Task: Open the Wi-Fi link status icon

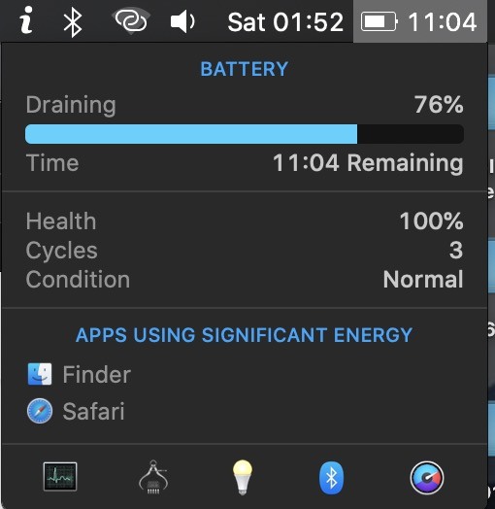Action: (x=131, y=20)
